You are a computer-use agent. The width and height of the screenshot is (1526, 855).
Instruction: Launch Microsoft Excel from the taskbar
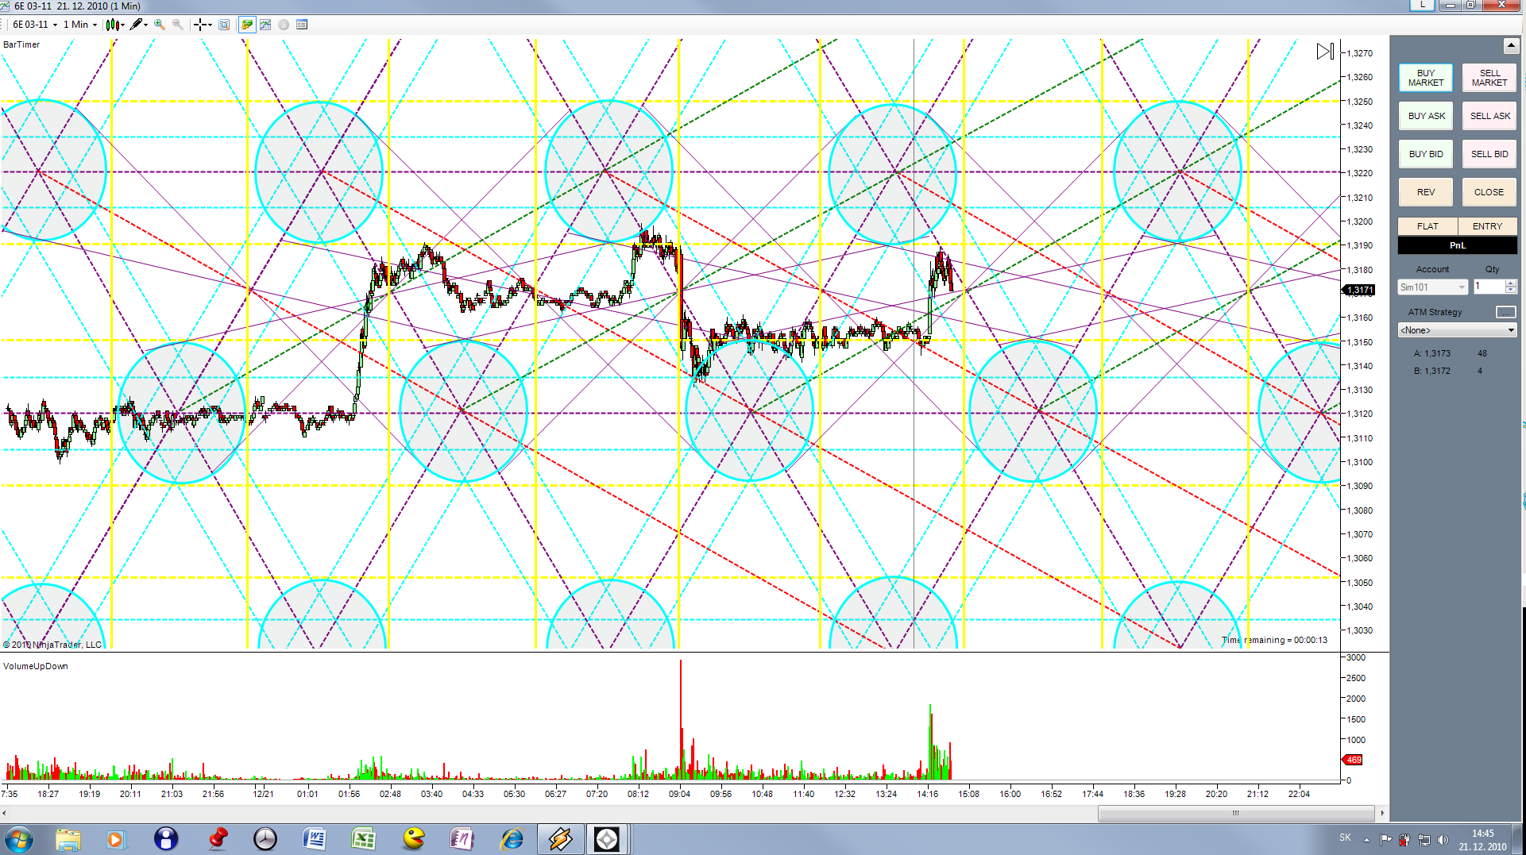364,839
